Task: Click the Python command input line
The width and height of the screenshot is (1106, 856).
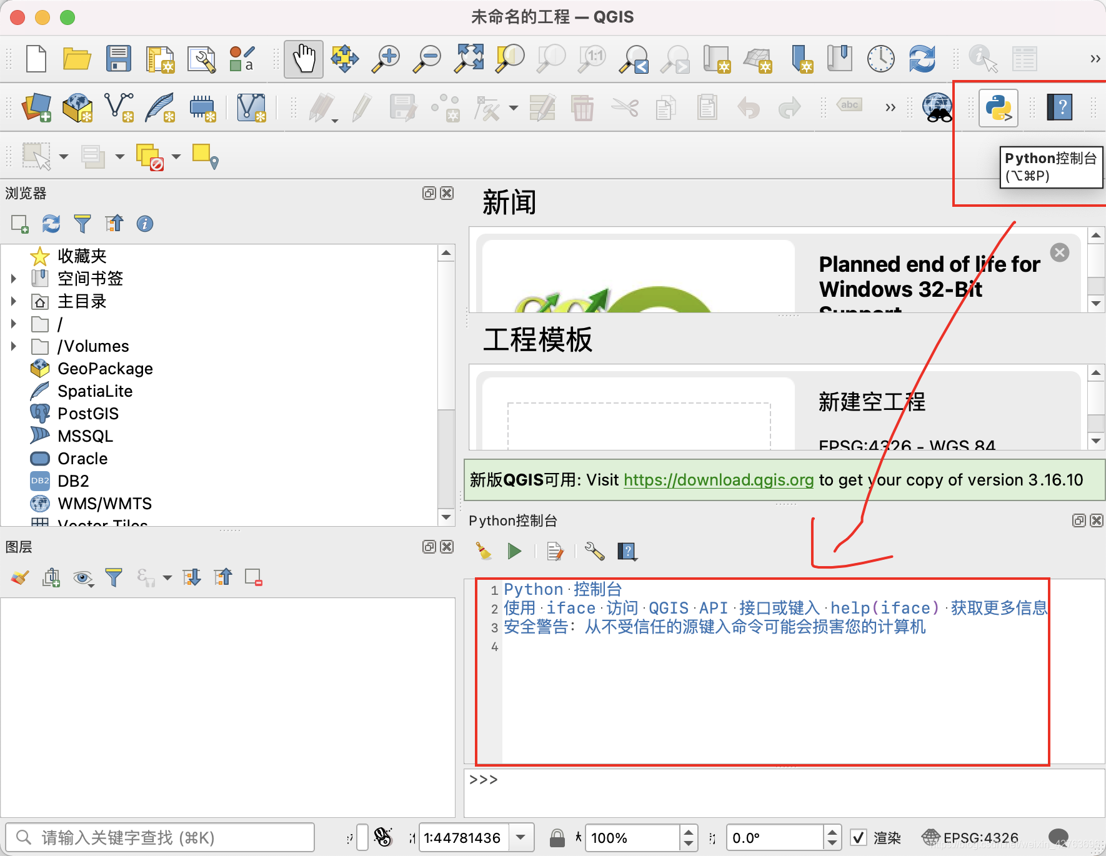Action: click(x=785, y=793)
